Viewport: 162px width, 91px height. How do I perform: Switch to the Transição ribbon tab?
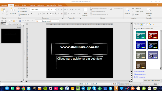coord(32,5)
